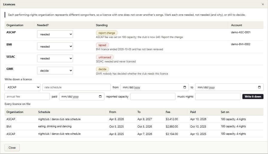Click the 'Needed?' column header
Image resolution: width=268 pixels, height=154 pixels.
coord(43,25)
